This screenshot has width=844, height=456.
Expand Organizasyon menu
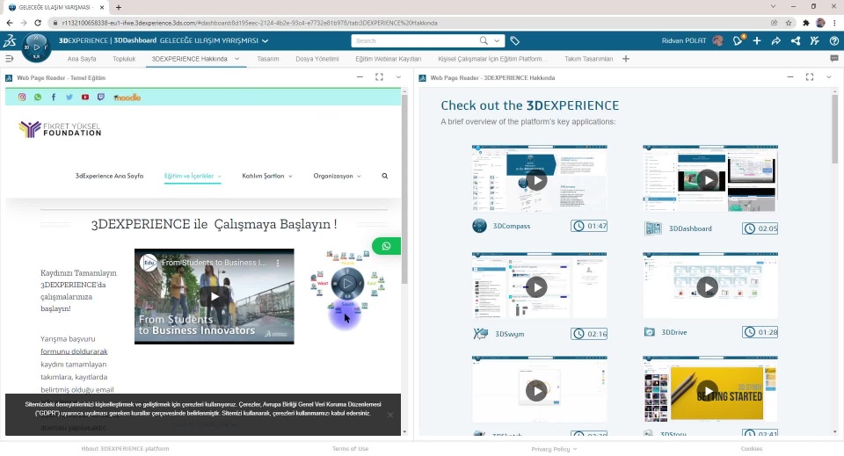(x=337, y=176)
